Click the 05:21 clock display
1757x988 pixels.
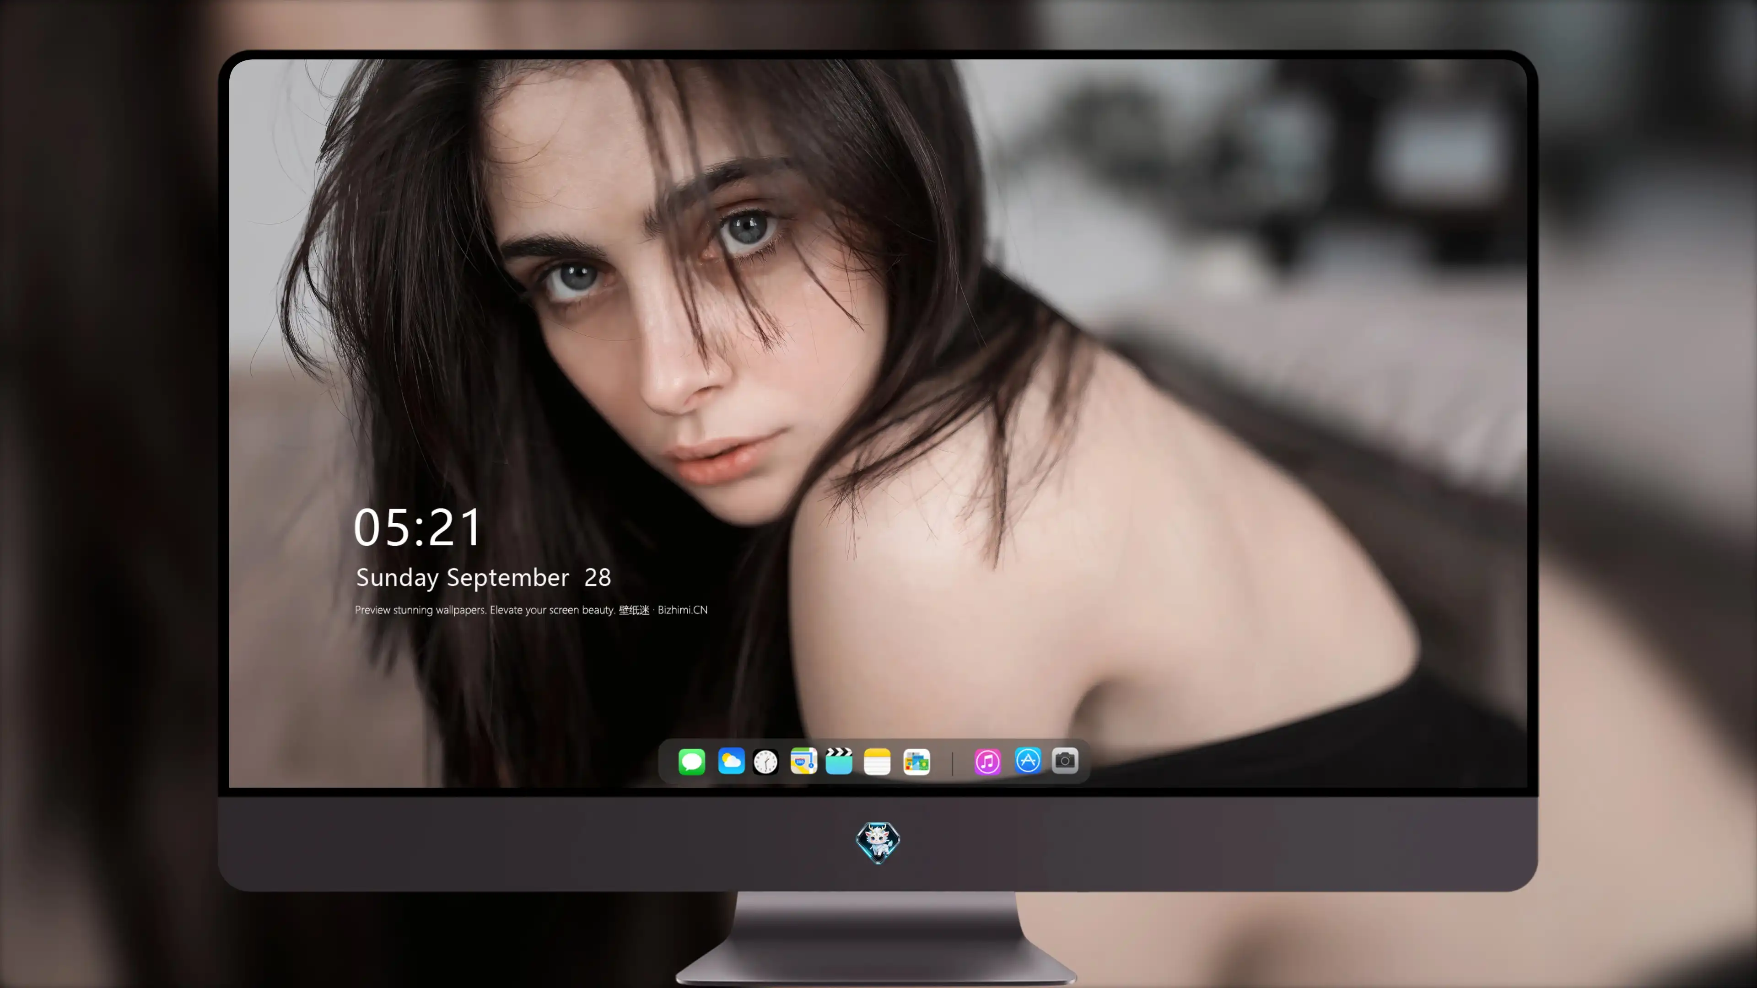pyautogui.click(x=417, y=527)
